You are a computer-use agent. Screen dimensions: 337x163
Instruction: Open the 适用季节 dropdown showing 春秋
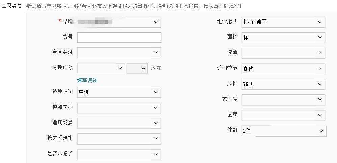coord(283,69)
